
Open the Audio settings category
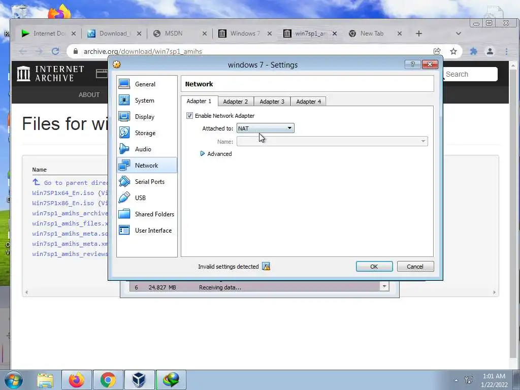(x=147, y=149)
